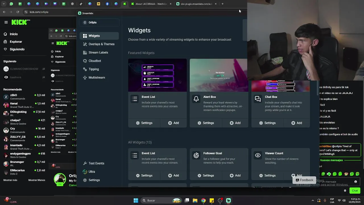Open followed channel ELMANICOMIOSHOW
The width and height of the screenshot is (364, 205).
point(24,69)
